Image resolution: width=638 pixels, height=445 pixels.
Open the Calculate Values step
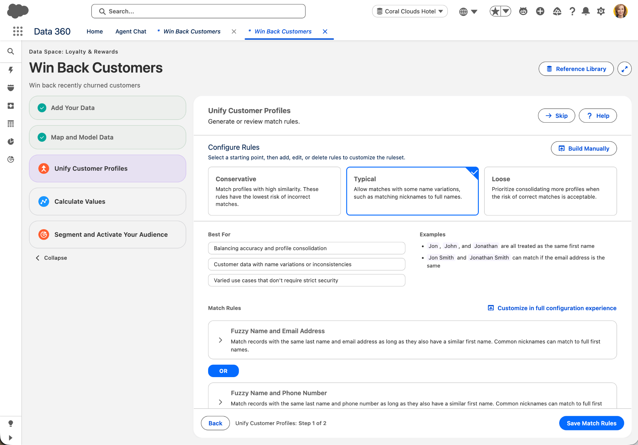pos(107,201)
